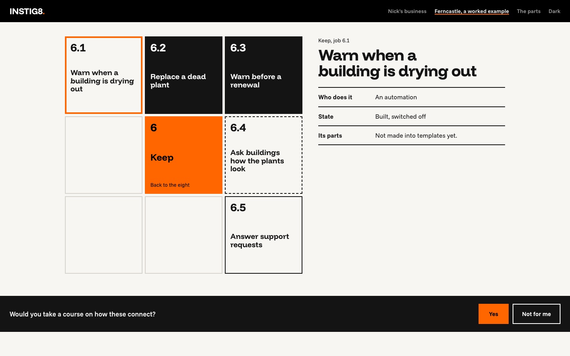Viewport: 570px width, 356px height.
Task: Open Ferncastle, a worked example
Action: (x=471, y=11)
